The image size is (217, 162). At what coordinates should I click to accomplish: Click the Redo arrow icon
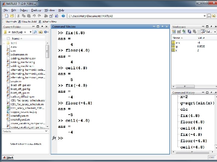39,16
